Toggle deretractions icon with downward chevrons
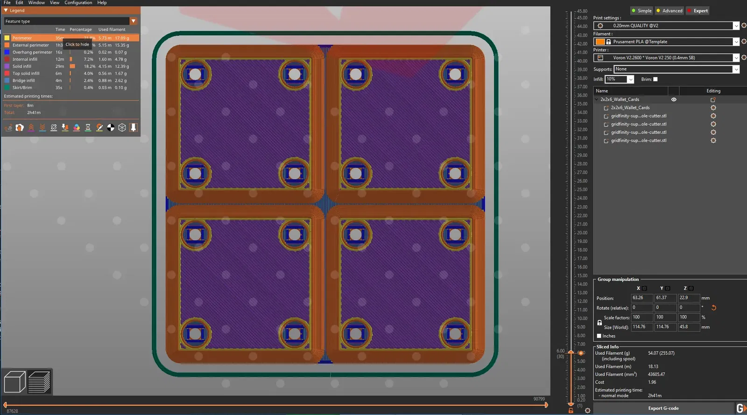Viewport: 747px width, 415px height. (42, 128)
